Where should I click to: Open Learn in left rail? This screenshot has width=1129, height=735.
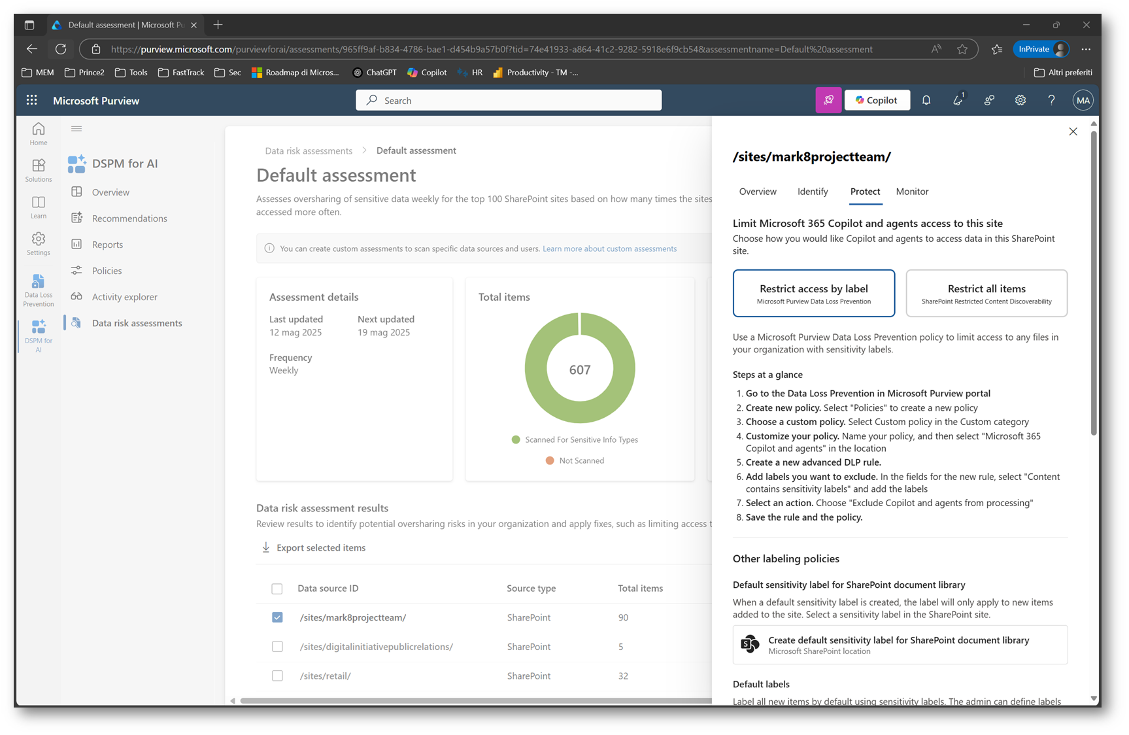[39, 207]
